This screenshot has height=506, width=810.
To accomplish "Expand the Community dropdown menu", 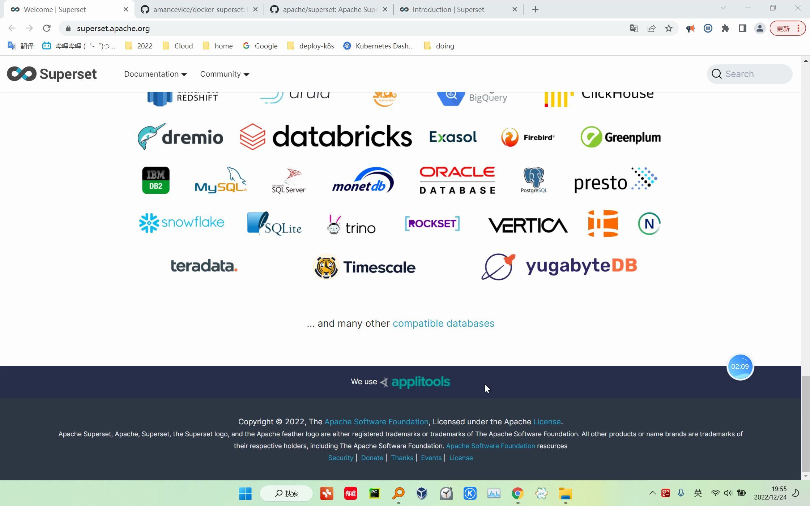I will 224,74.
